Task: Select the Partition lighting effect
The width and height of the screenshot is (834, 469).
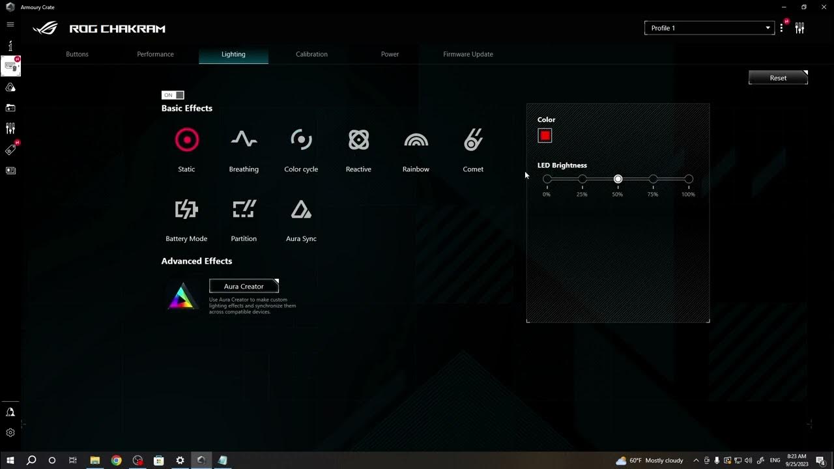Action: coord(244,210)
